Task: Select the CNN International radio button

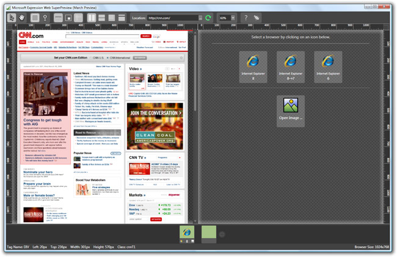Action: [108, 58]
